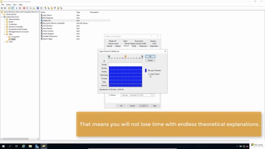The height and width of the screenshot is (149, 265).
Task: Switch to Organization tab in Properties
Action: click(154, 46)
